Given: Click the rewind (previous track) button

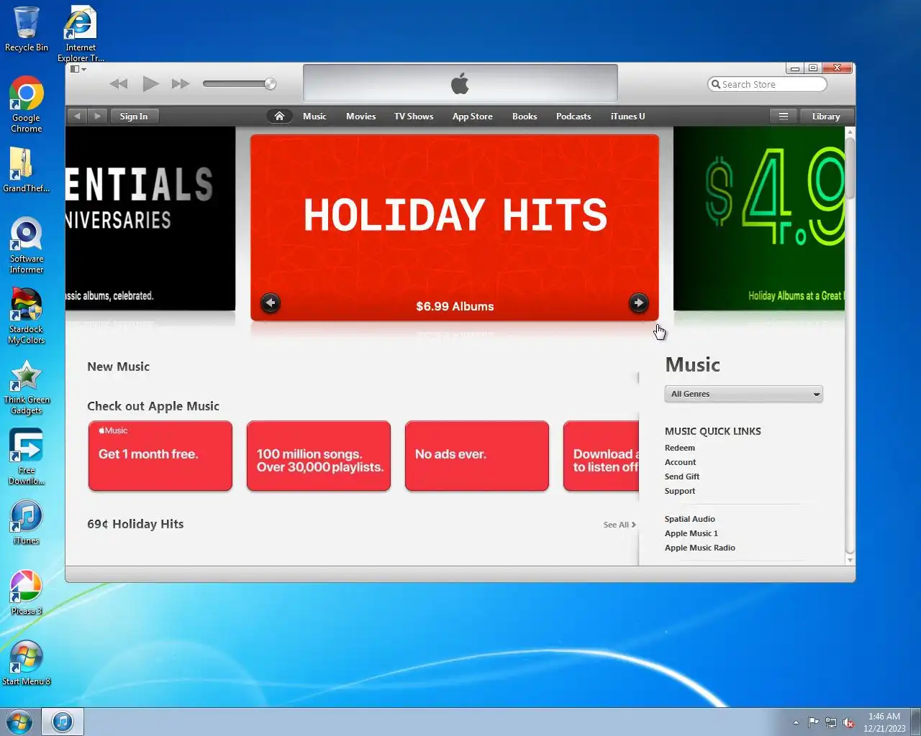Looking at the screenshot, I should 119,84.
